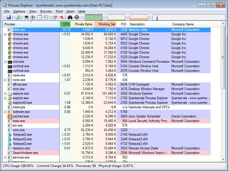Image resolution: width=228 pixels, height=171 pixels.
Task: Click the orange physical memory mini graph
Action: click(139, 17)
